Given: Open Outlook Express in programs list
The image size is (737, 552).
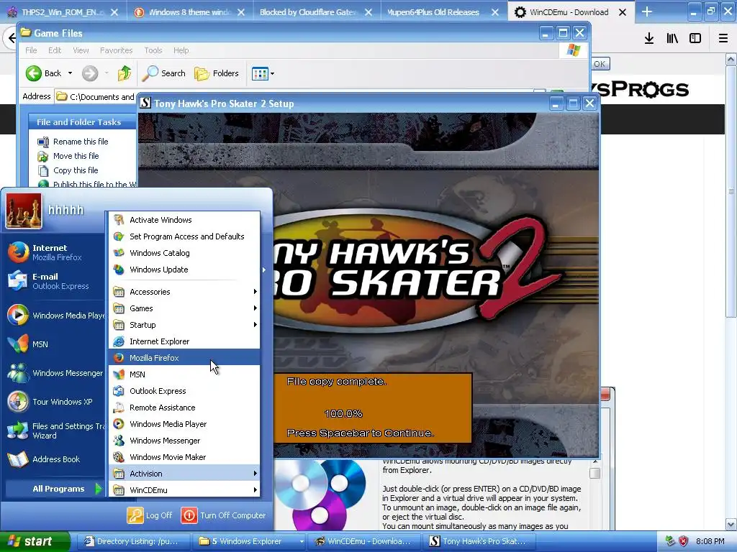Looking at the screenshot, I should [184, 390].
